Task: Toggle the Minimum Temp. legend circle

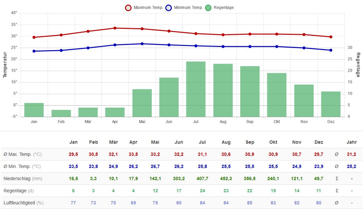Action: coord(169,8)
